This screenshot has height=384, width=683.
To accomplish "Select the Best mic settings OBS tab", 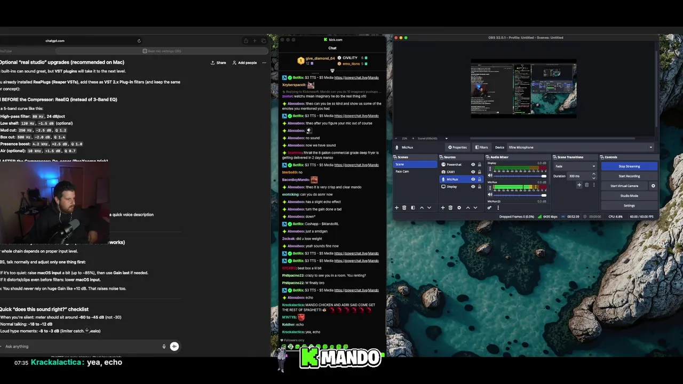I will (162, 51).
